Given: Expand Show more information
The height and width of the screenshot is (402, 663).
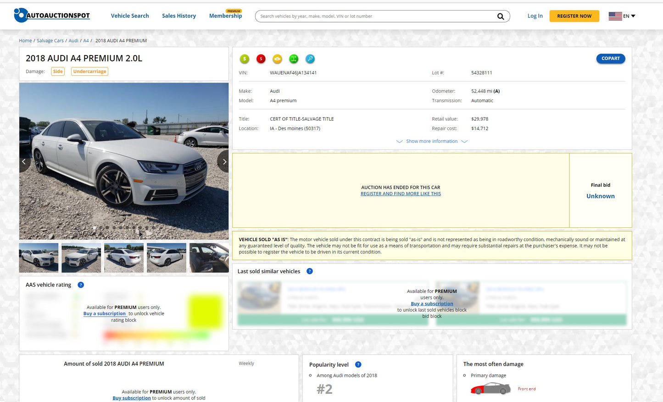Looking at the screenshot, I should (431, 141).
